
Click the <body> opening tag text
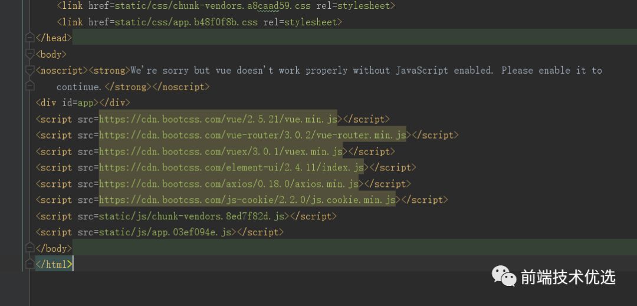click(51, 54)
